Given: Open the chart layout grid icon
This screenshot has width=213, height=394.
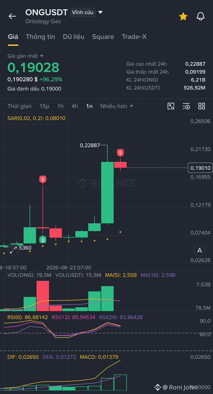Looking at the screenshot, I should tap(202, 106).
